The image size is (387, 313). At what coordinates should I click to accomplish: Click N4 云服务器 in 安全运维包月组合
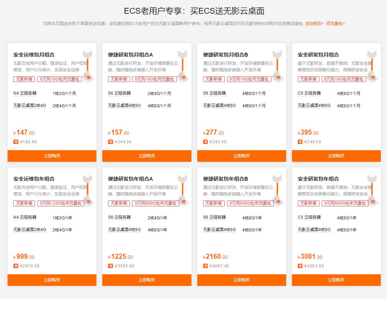pyautogui.click(x=25, y=93)
